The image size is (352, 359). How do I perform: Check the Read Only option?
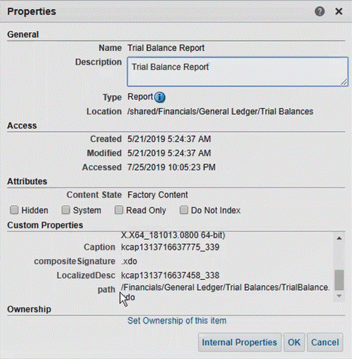(x=119, y=210)
